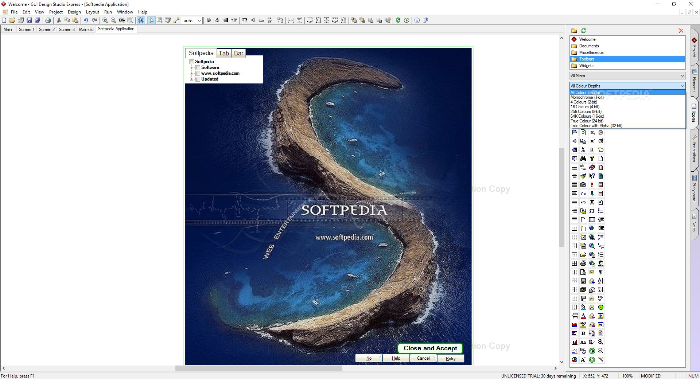Cut selection with the scissors toolbar icon
Screen dimensions: 700x379
click(x=59, y=20)
